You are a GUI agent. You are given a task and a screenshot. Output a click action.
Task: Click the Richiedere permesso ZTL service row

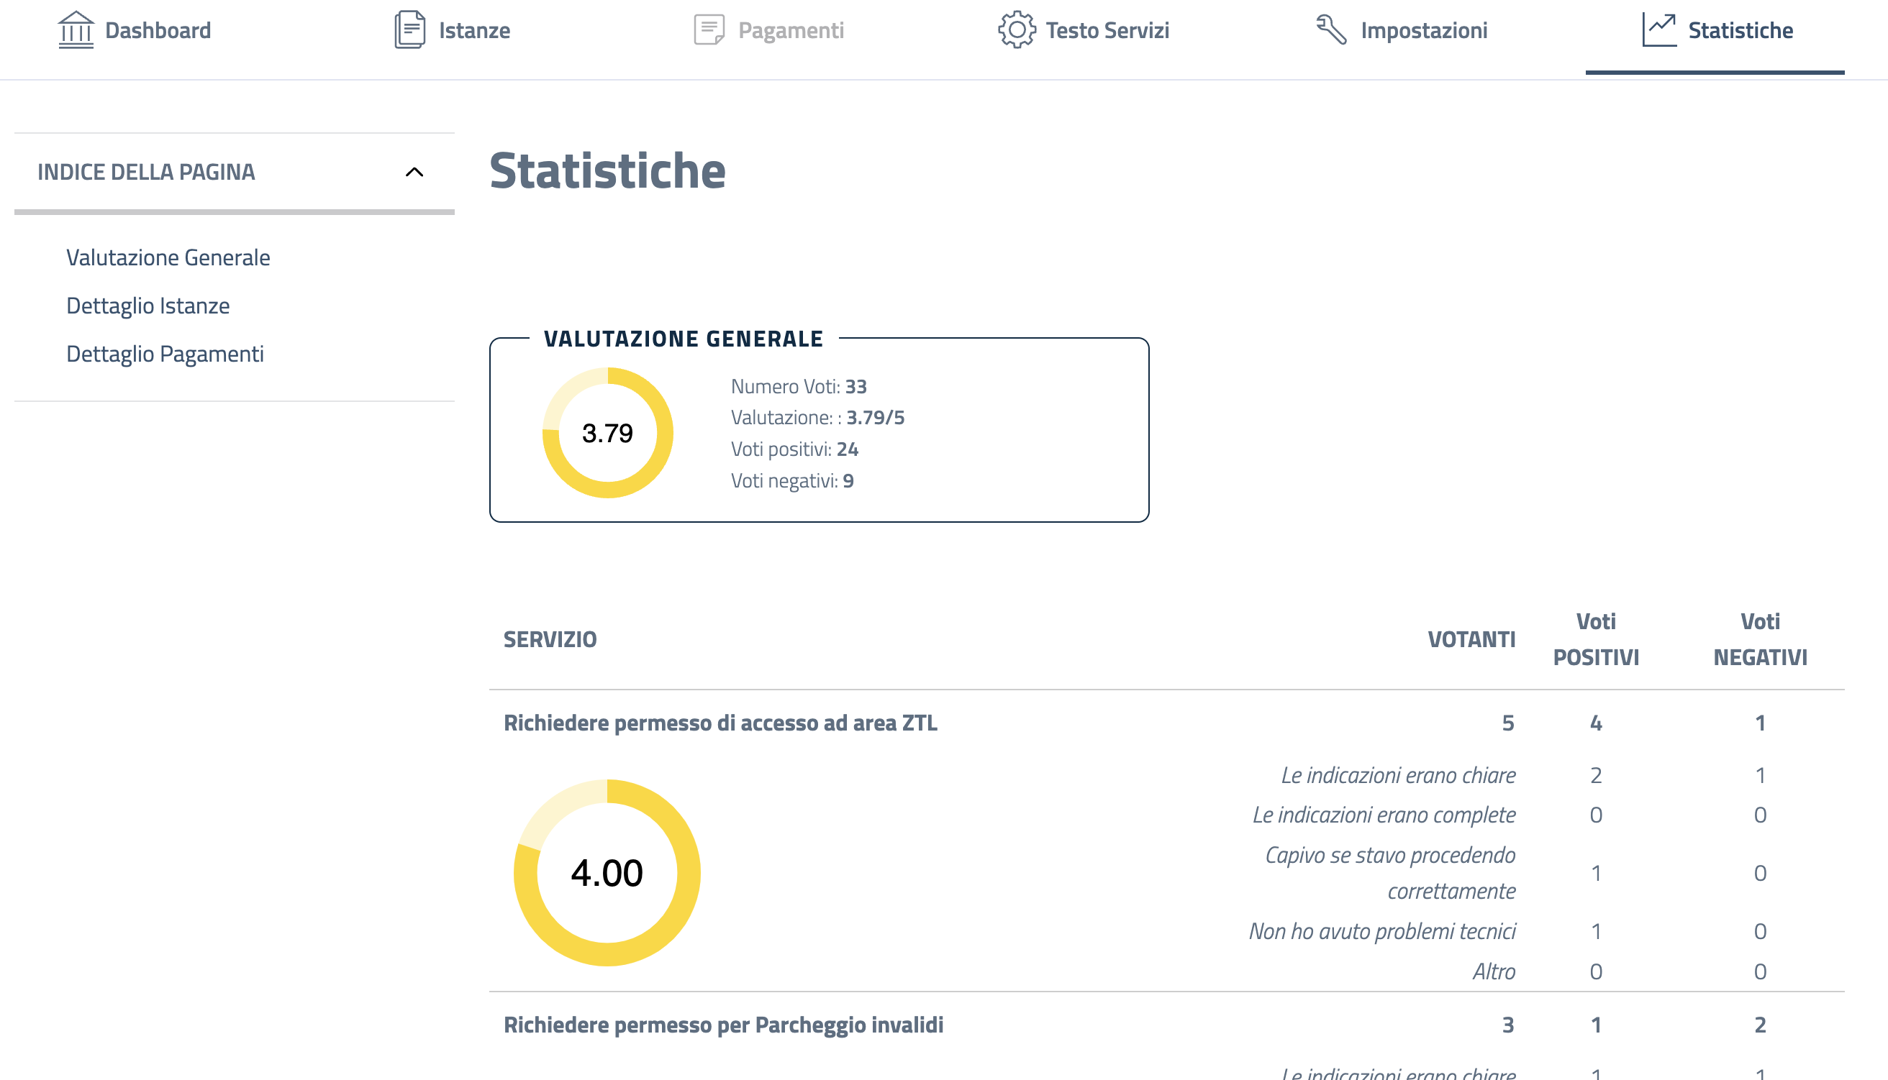coord(720,723)
